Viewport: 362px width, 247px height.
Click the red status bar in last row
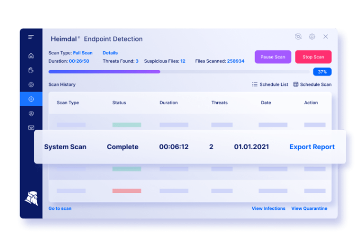[127, 191]
